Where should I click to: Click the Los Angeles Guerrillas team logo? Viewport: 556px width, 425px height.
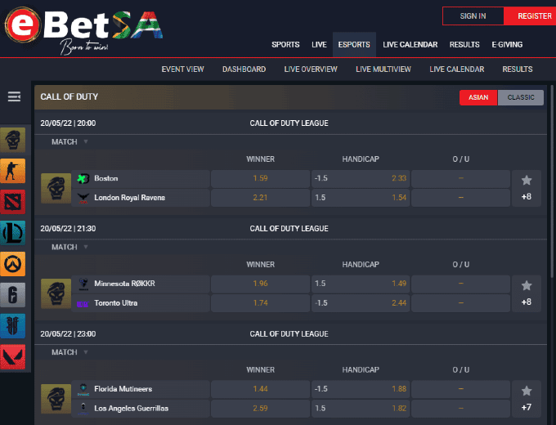point(83,409)
